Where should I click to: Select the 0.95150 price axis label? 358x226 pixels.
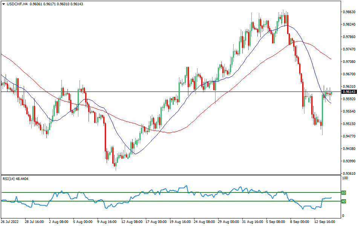tap(349, 124)
